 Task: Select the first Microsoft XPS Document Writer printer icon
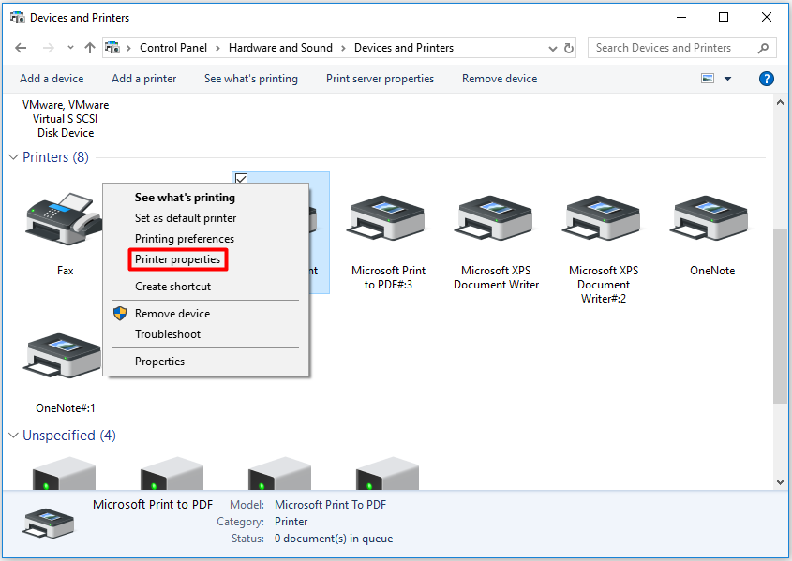click(496, 218)
